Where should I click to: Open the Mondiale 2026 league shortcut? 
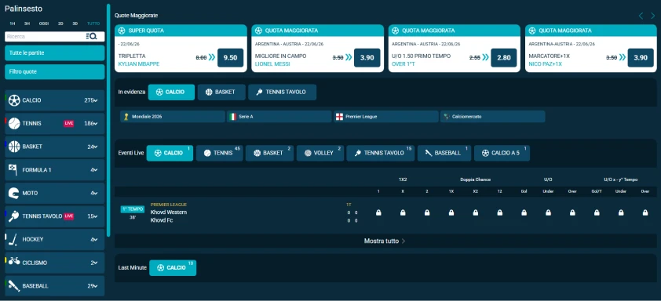point(173,117)
